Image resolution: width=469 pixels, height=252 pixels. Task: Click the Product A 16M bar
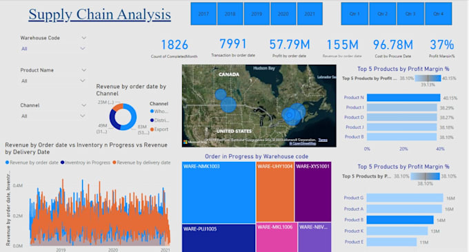[404, 209]
